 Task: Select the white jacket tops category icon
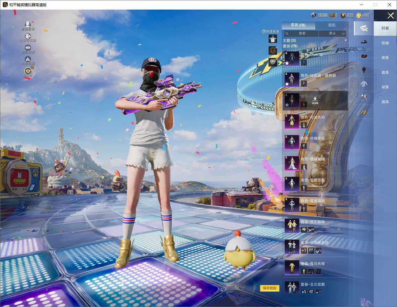tap(364, 84)
